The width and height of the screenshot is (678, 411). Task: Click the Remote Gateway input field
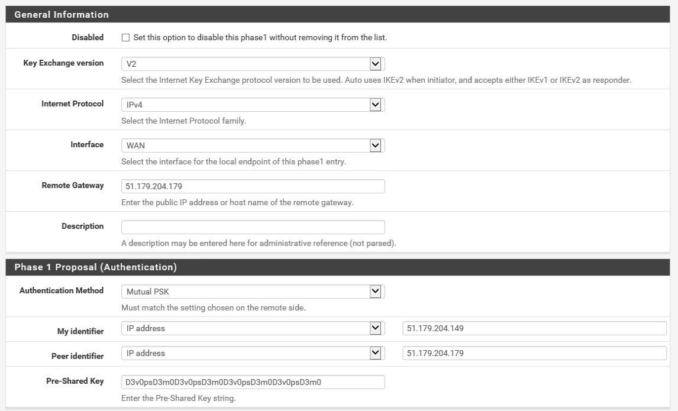[x=253, y=186]
